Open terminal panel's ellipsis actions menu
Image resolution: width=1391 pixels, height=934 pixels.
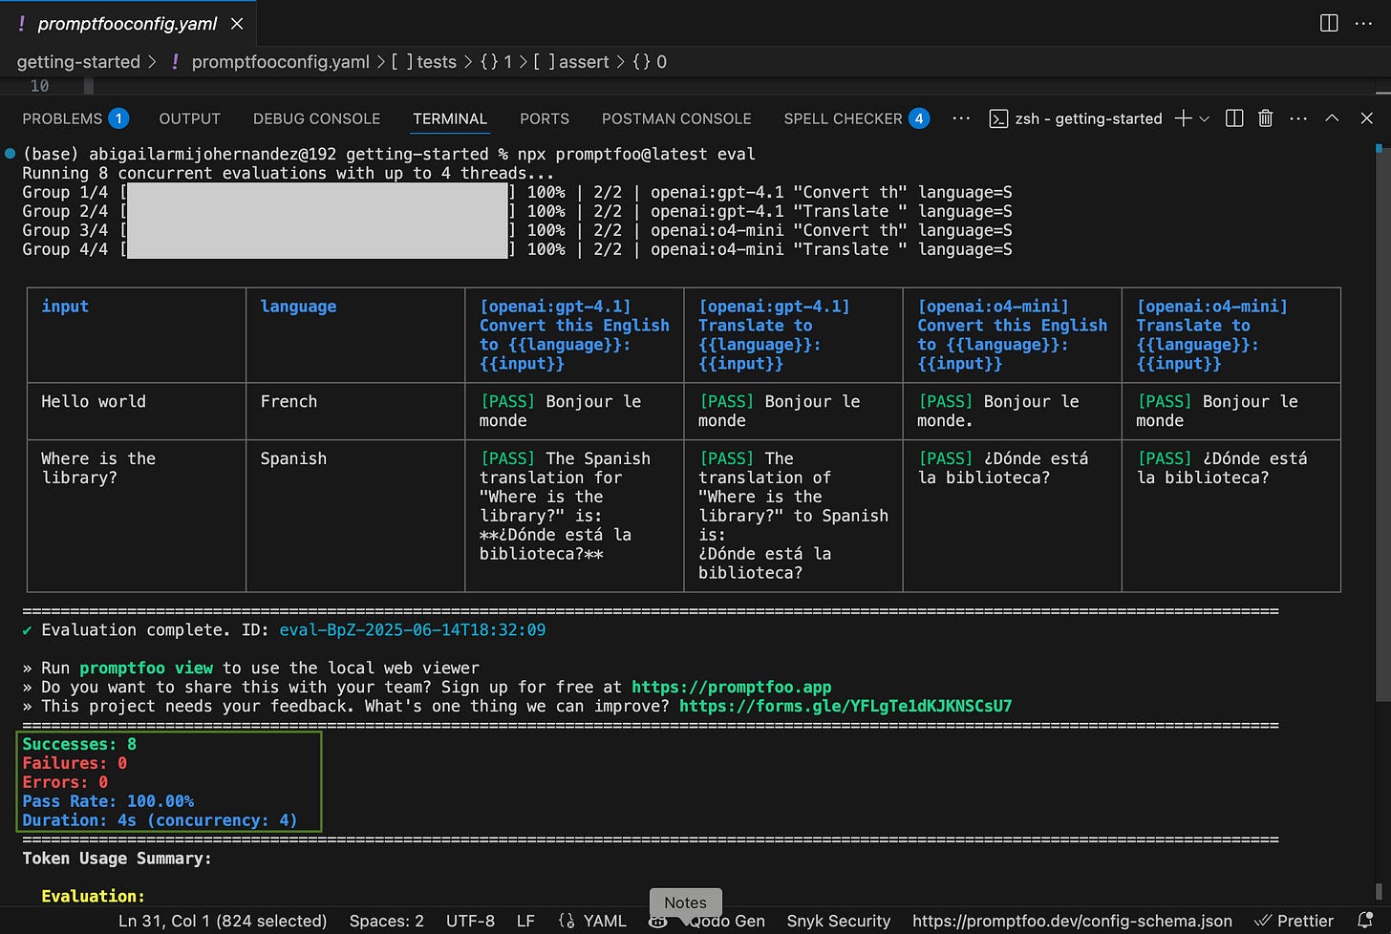click(1298, 118)
